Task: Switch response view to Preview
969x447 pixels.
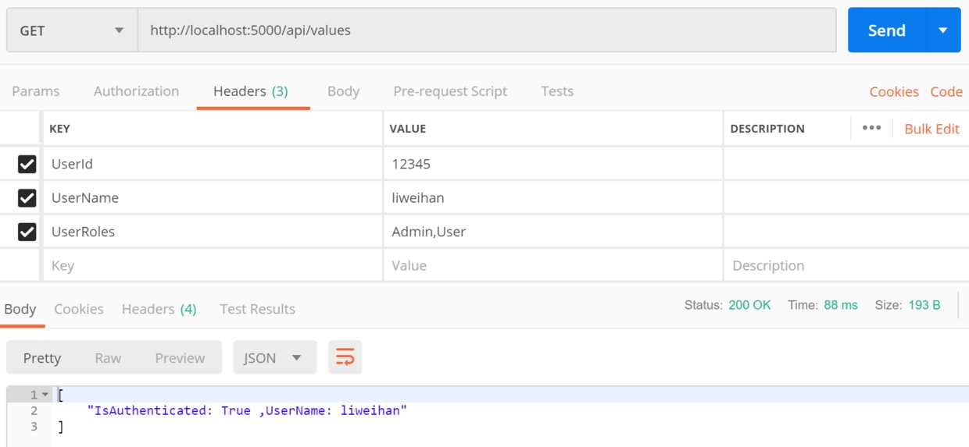Action: pyautogui.click(x=180, y=358)
